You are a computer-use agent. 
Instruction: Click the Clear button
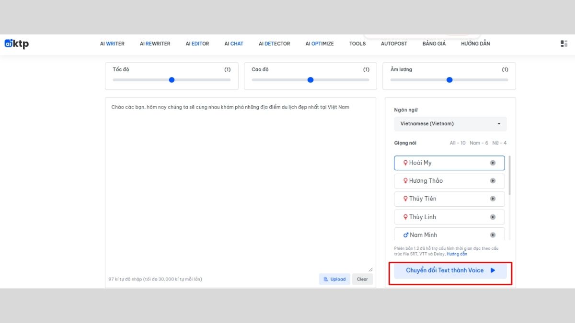click(362, 279)
